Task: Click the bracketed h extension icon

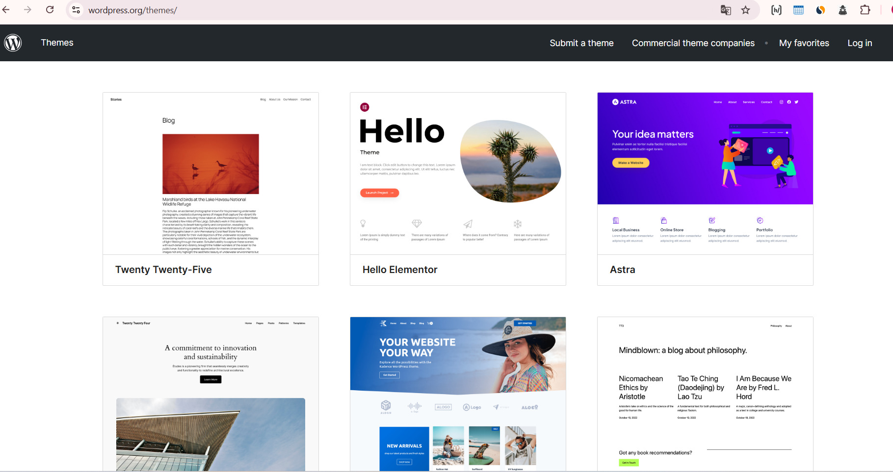Action: tap(776, 10)
